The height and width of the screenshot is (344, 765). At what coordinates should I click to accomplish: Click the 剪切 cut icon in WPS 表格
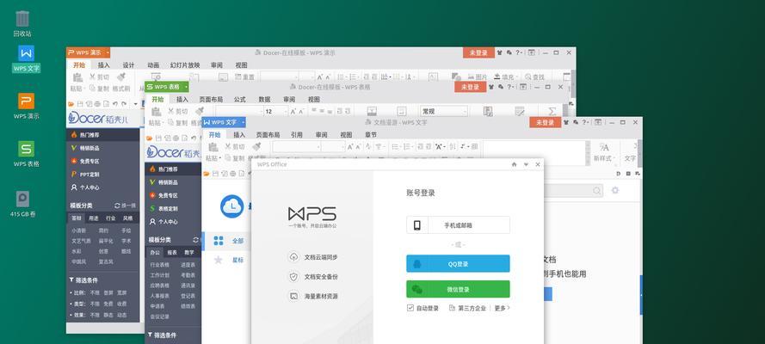click(x=170, y=111)
